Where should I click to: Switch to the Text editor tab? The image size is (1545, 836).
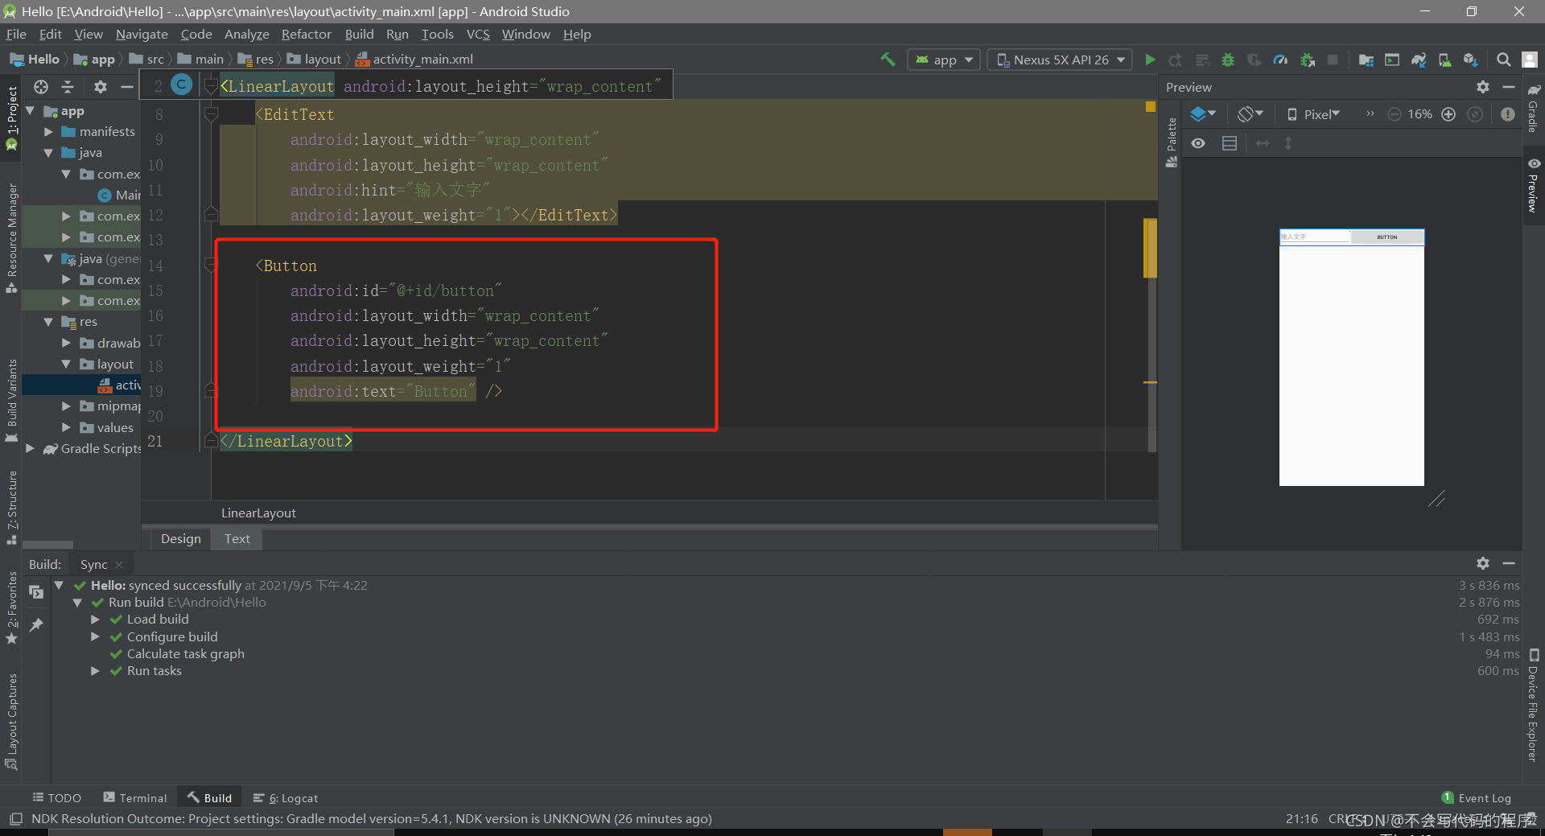tap(237, 538)
